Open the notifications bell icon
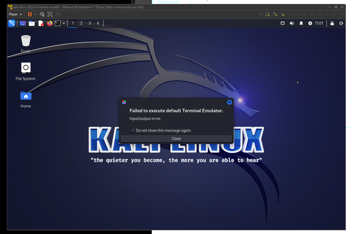 tap(301, 23)
